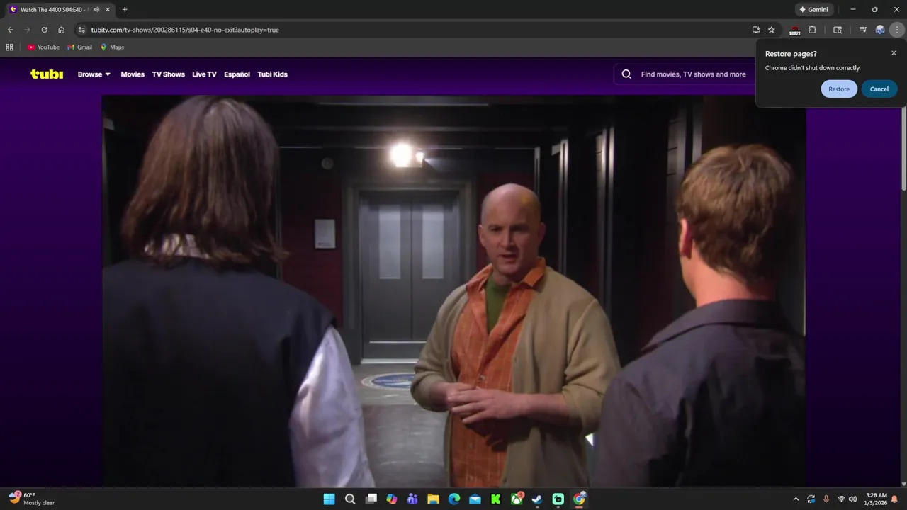907x510 pixels.
Task: Switch to the Español section
Action: [237, 74]
